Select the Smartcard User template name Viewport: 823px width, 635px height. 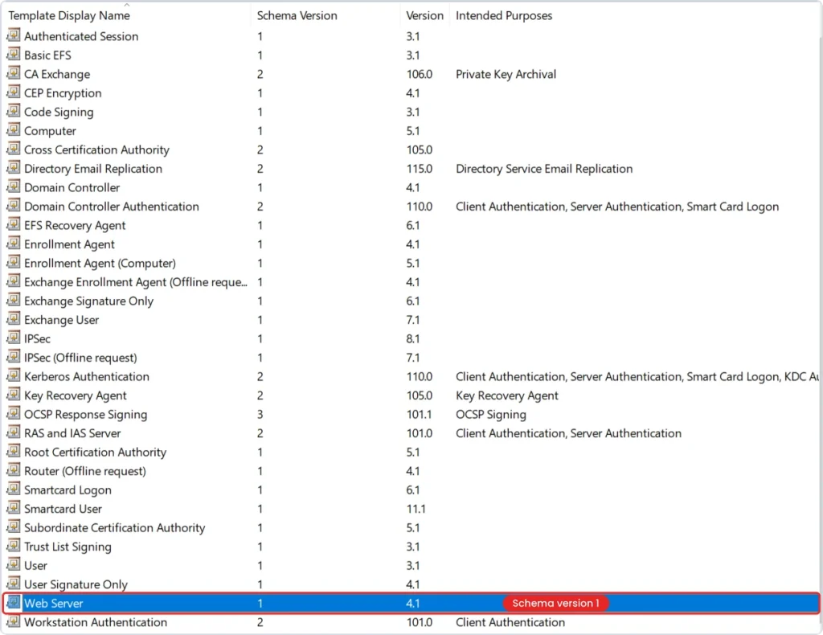tap(63, 509)
